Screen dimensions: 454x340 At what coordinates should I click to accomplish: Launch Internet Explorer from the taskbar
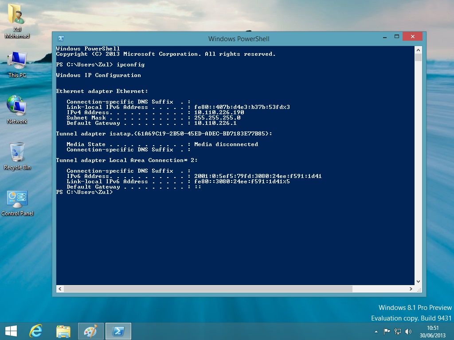(x=36, y=331)
